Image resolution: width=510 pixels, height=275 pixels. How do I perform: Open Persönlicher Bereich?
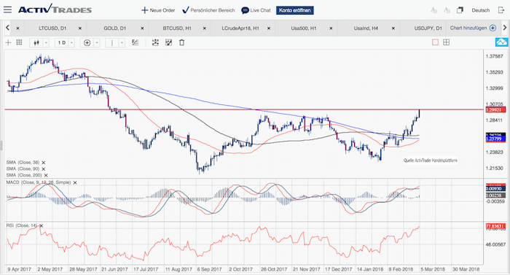click(x=208, y=10)
